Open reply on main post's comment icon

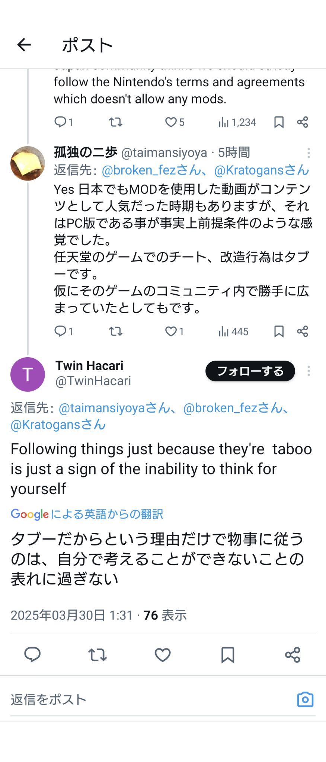32,655
